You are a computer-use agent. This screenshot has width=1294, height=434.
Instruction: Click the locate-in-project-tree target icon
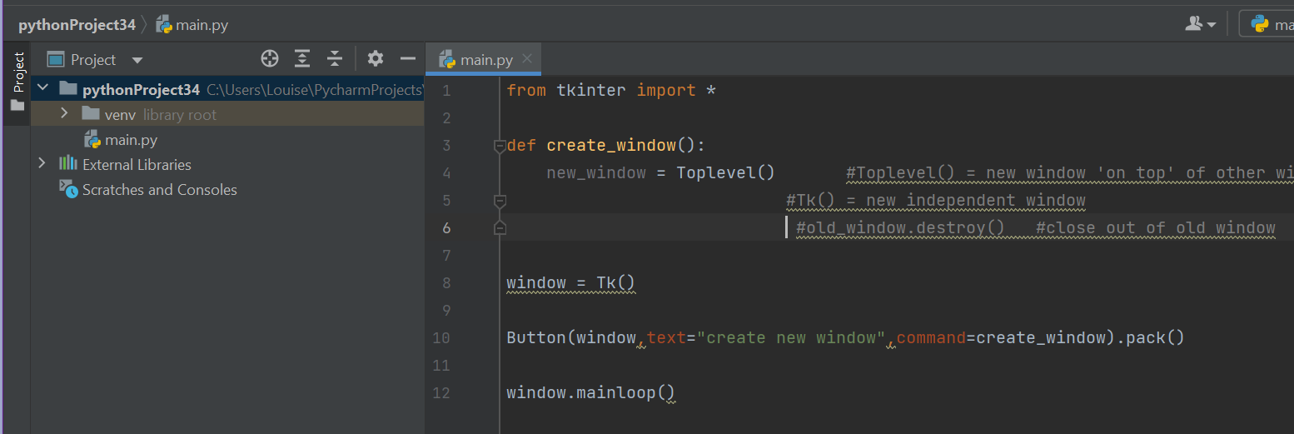coord(269,58)
